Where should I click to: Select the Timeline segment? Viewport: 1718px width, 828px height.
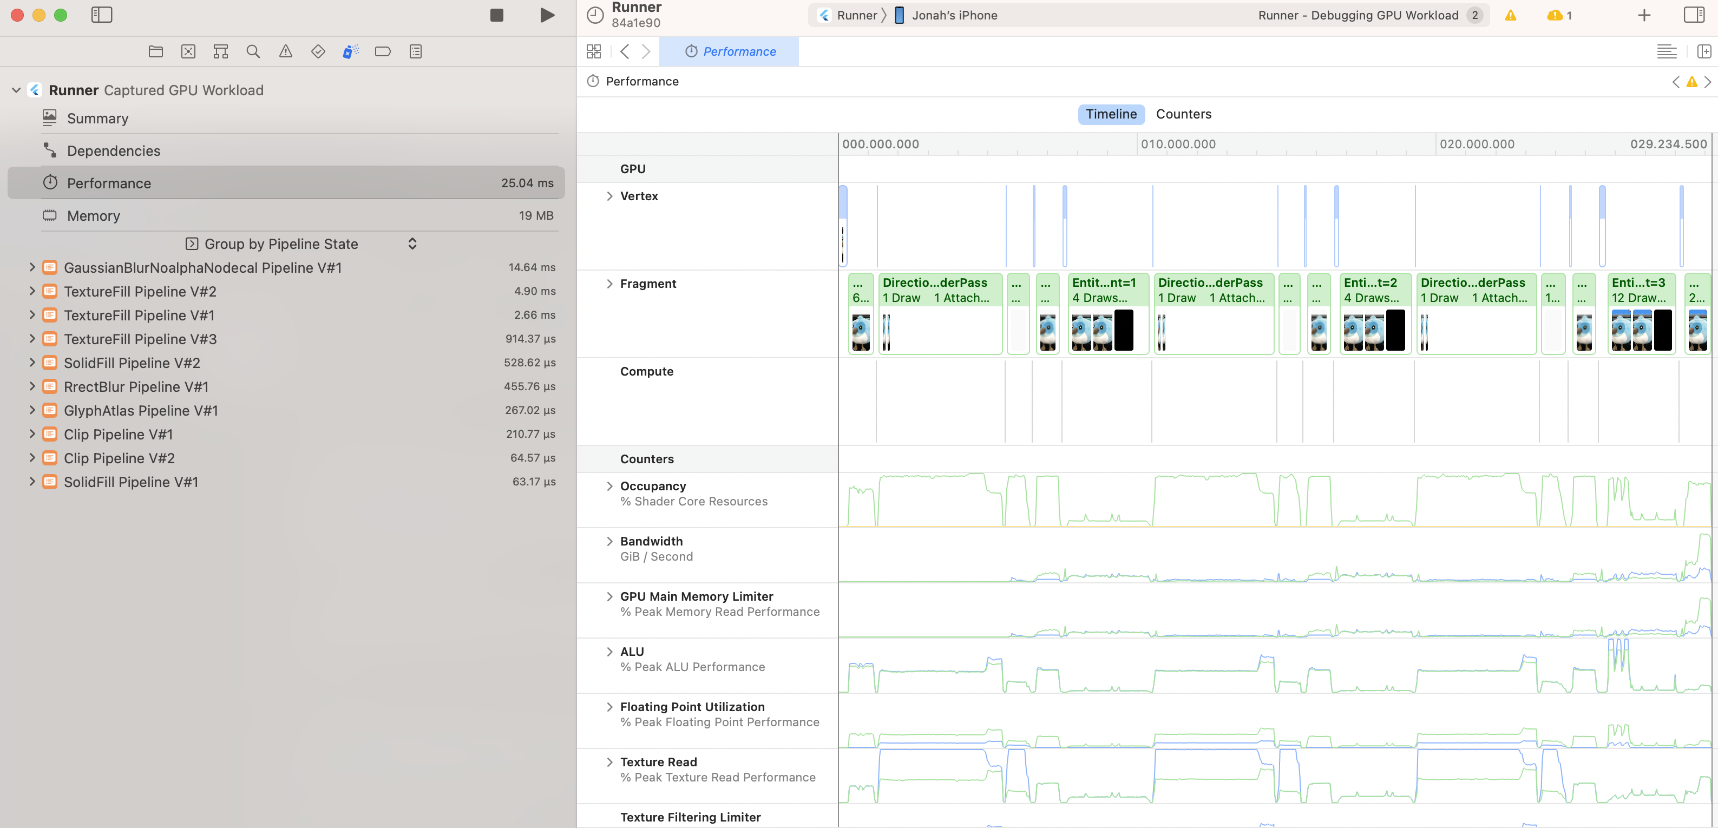1111,114
